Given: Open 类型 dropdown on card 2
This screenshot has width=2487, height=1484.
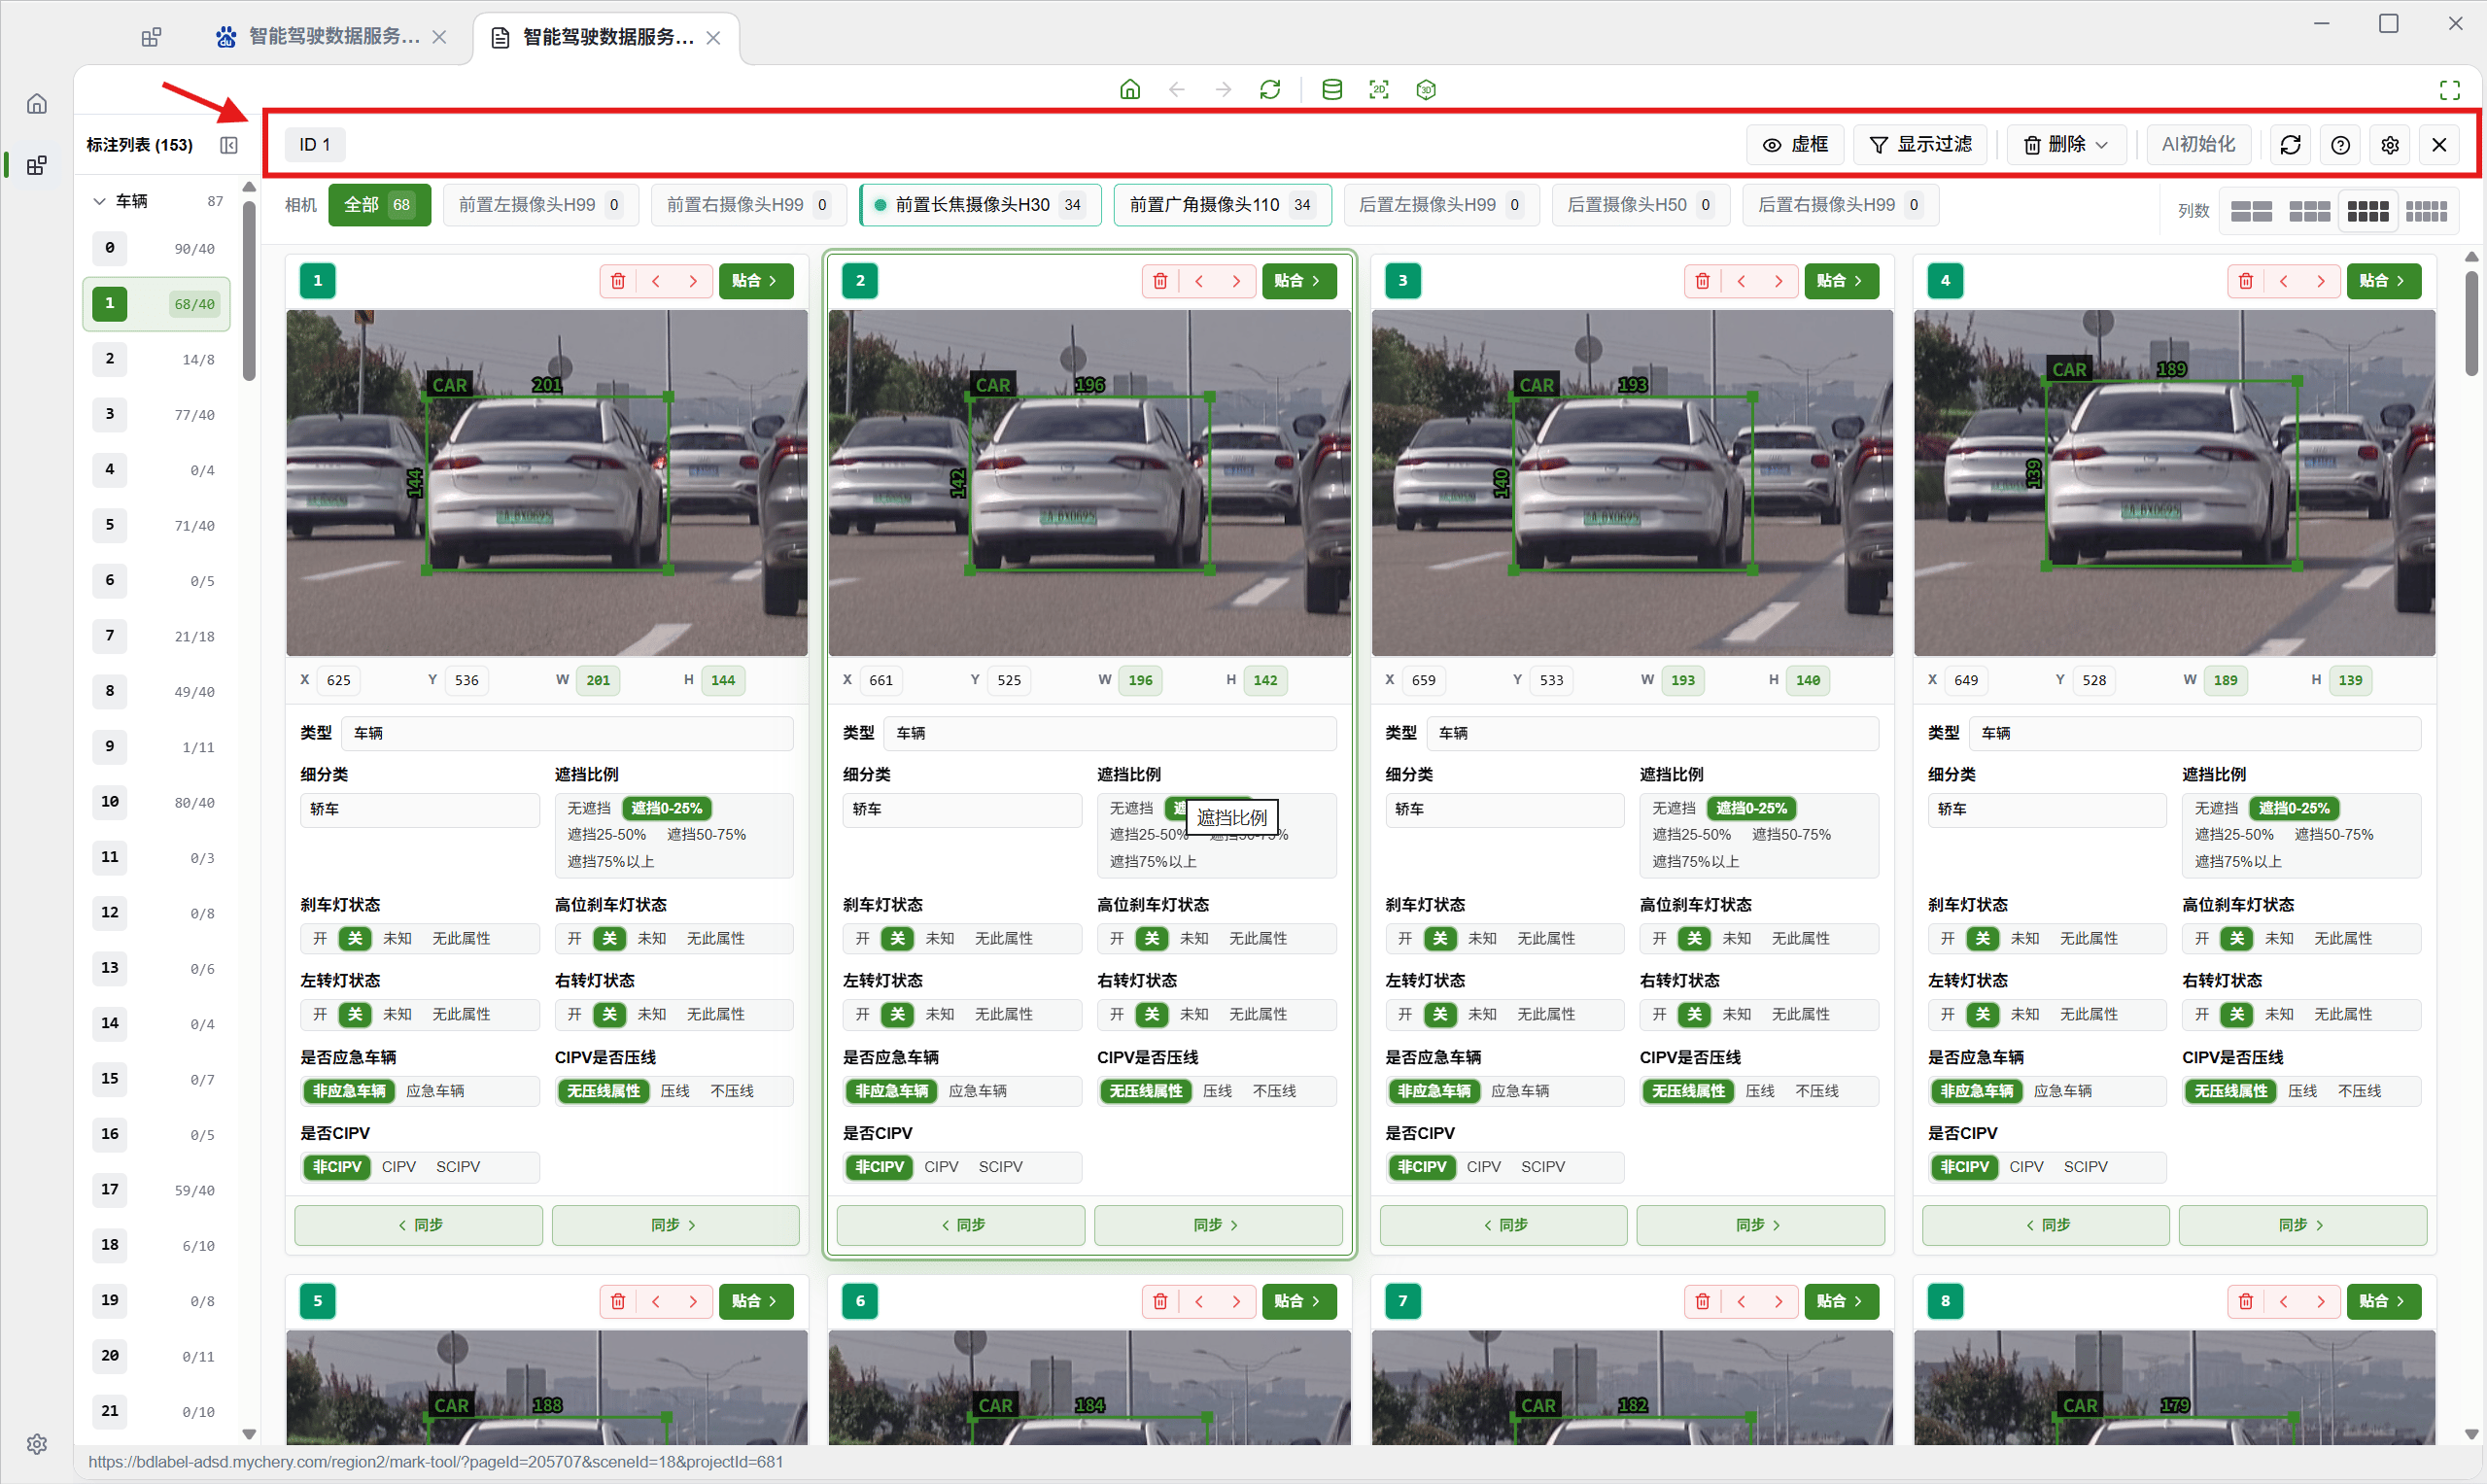Looking at the screenshot, I should pyautogui.click(x=1110, y=733).
